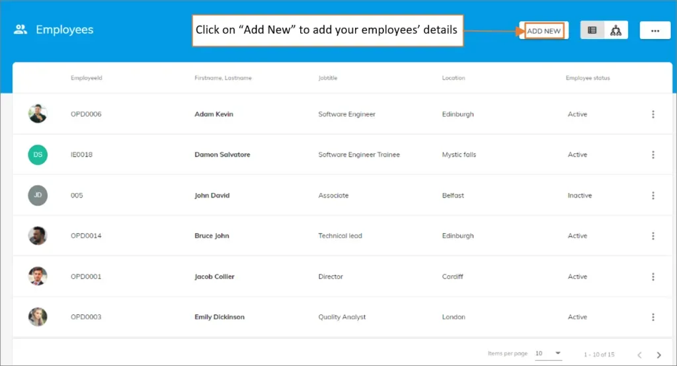Click employee ID OPD0014
677x366 pixels.
[86, 236]
